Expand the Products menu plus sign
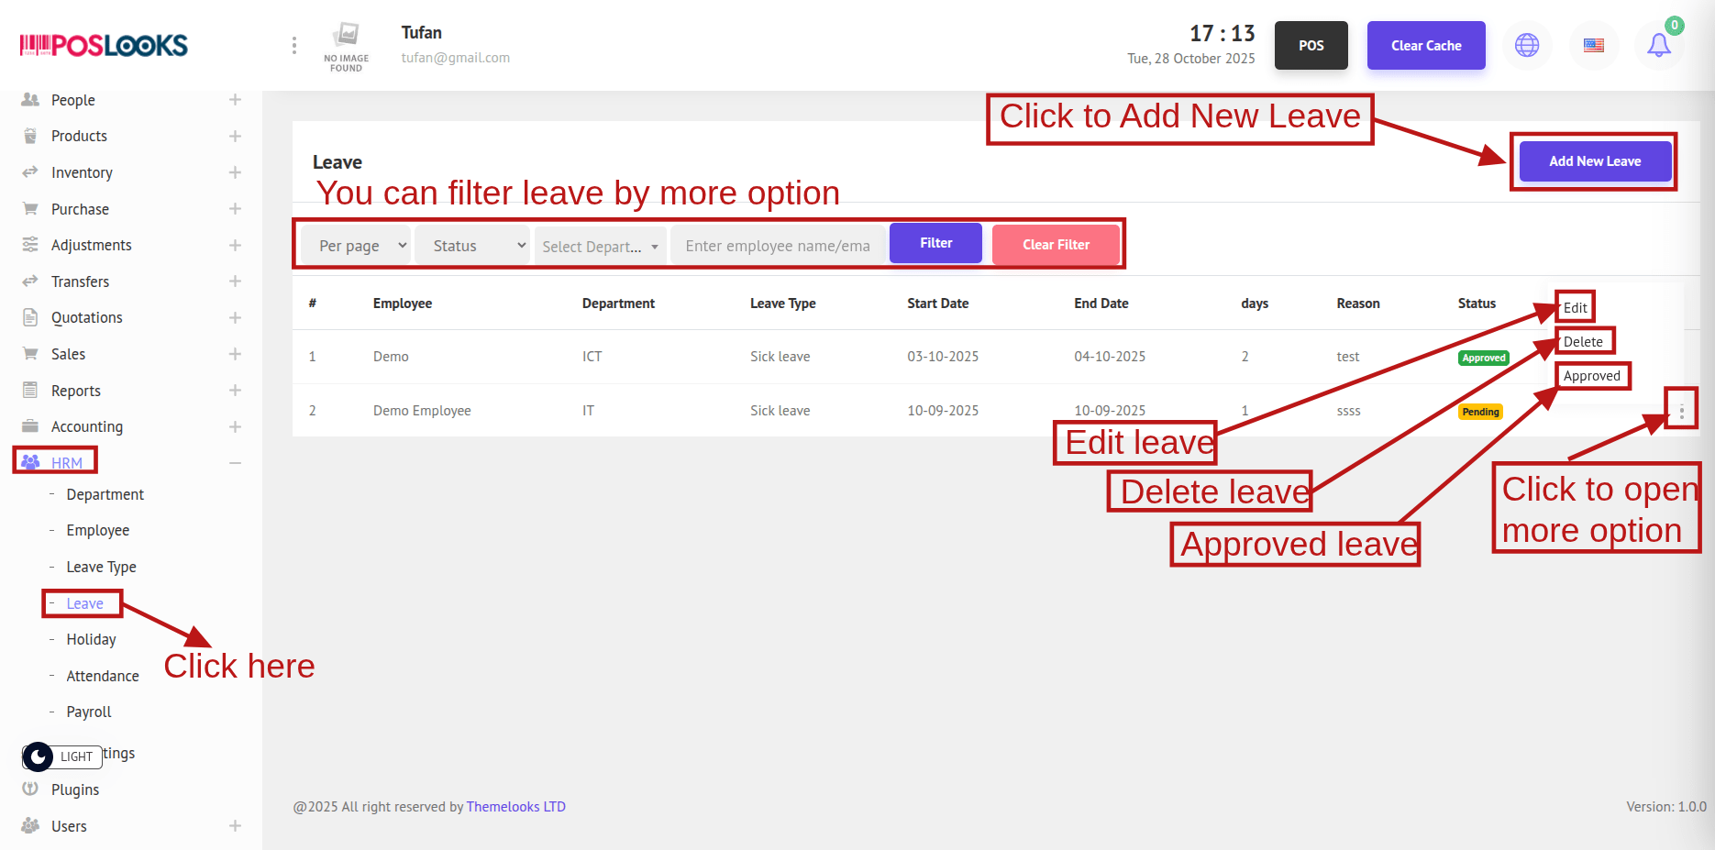Screen dimensions: 1715x850 point(235,136)
